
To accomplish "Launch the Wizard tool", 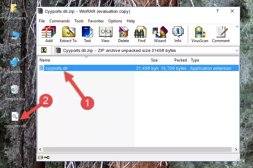I will [160, 34].
